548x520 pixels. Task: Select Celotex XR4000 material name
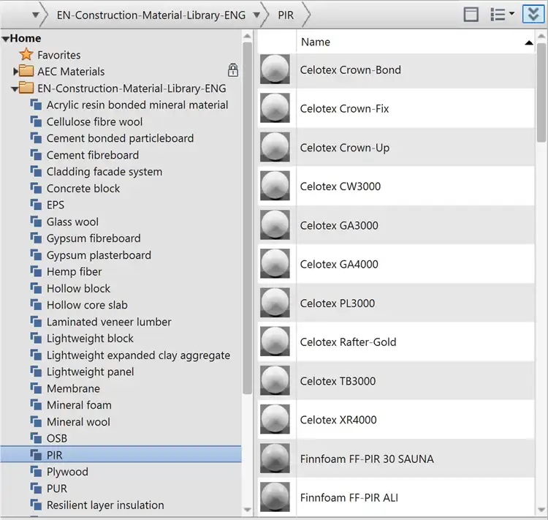coord(338,420)
